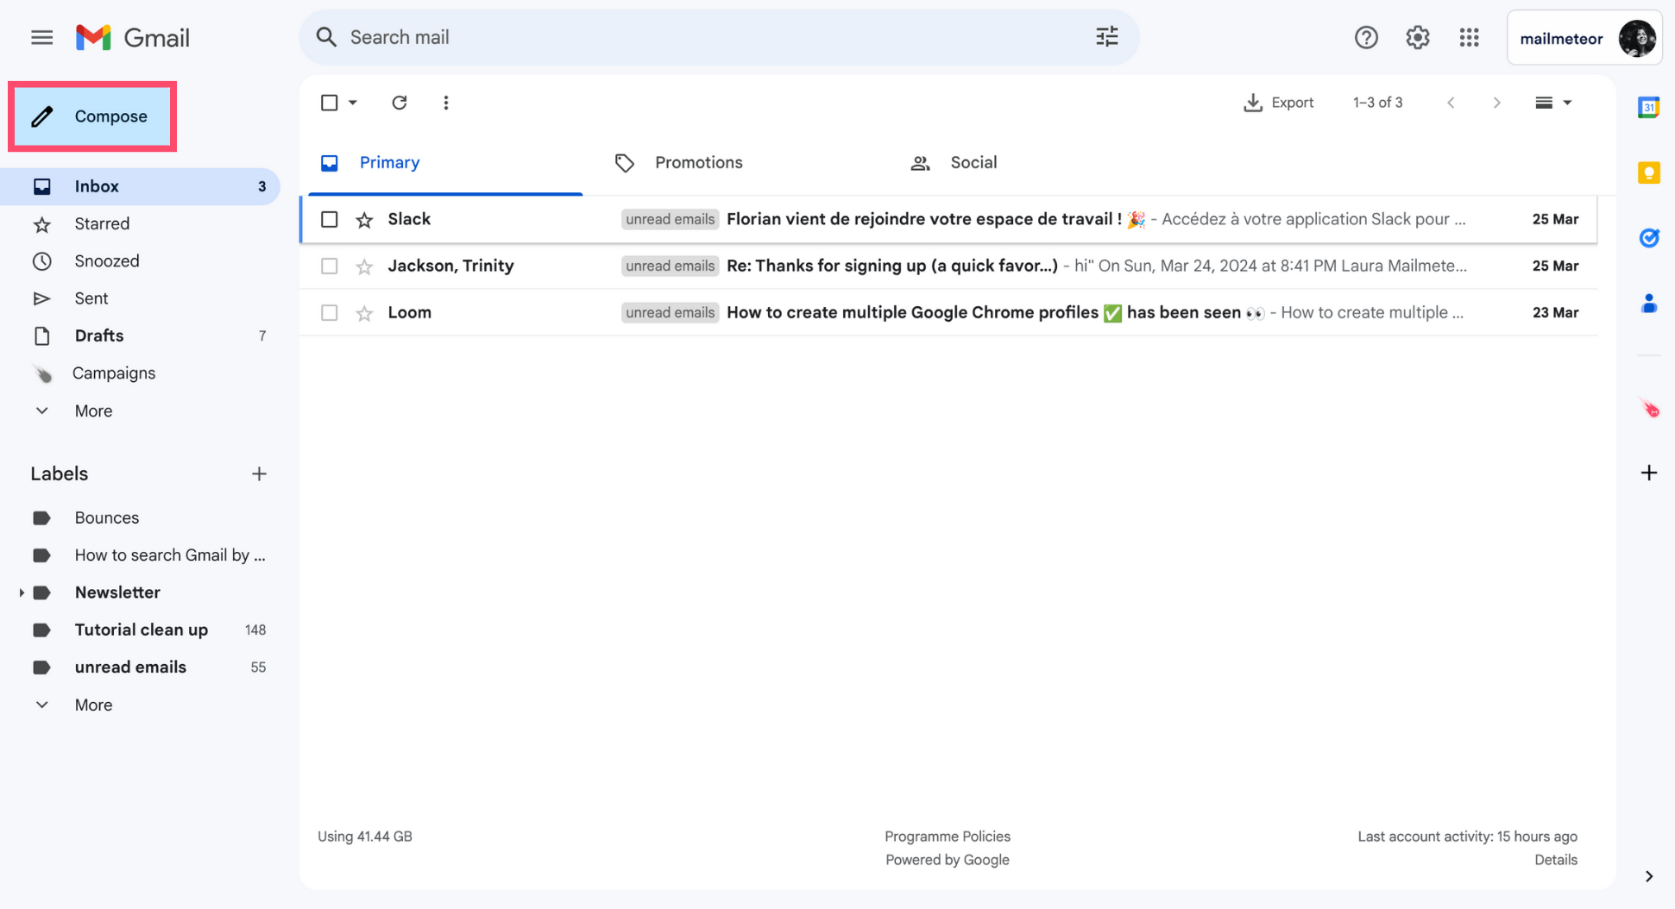Open the toolbar three-dot More menu
Screen dimensions: 1675x909
pos(445,103)
